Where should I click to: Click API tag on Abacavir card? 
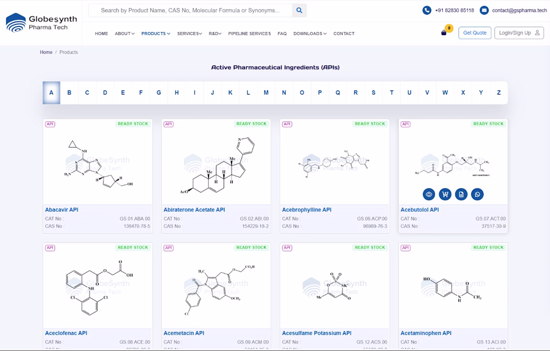tap(50, 124)
